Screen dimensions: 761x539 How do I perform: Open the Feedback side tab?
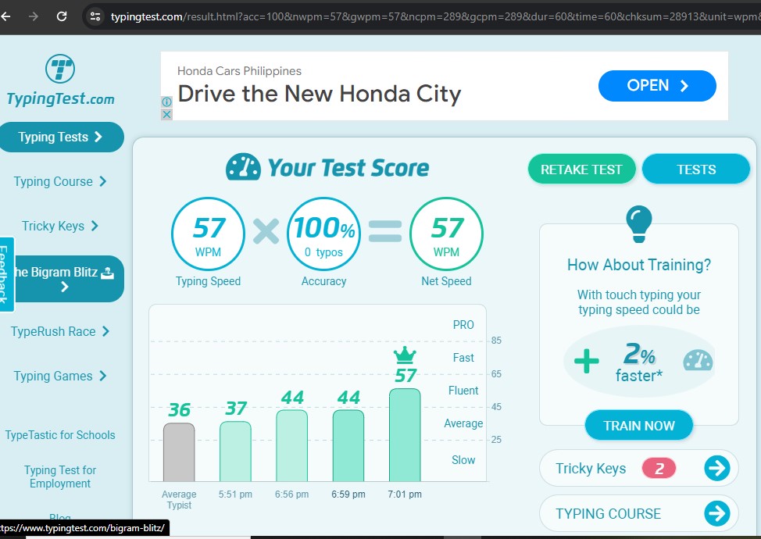6,274
